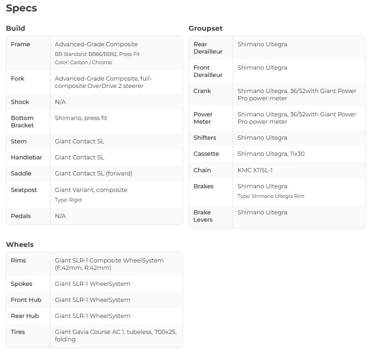Click the 'Pedals' row label

tap(21, 216)
